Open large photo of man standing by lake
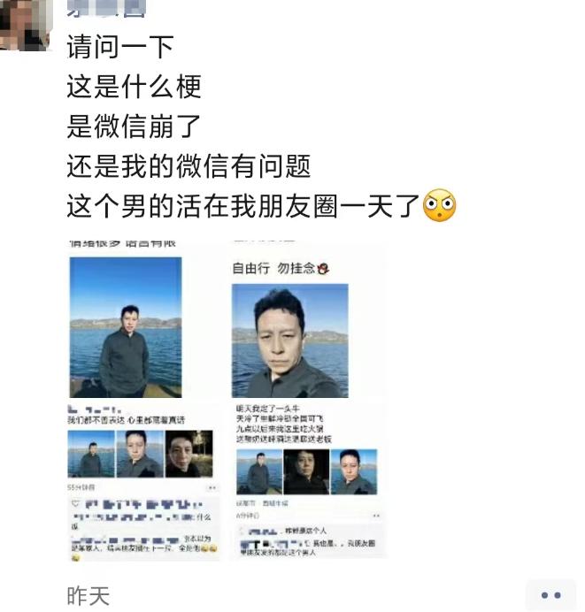Screen dimensions: 585x612 (x=126, y=327)
